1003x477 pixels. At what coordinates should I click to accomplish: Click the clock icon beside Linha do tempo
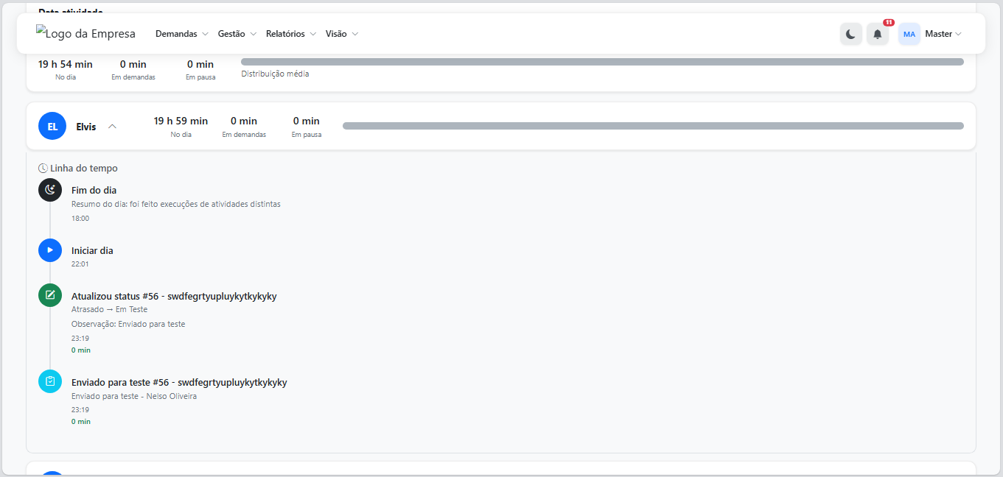point(43,169)
